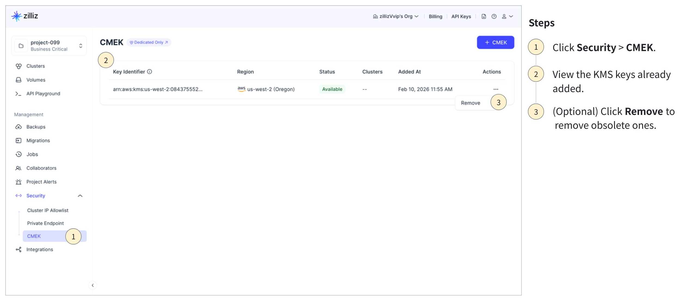Open the help question mark icon

coord(494,17)
